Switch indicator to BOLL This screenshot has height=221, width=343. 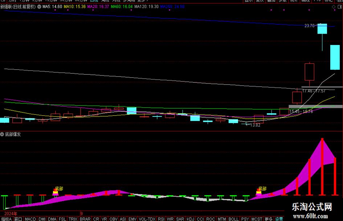coord(233,219)
